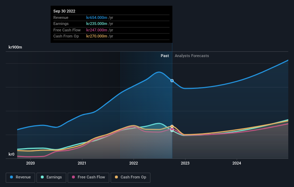Click the blue Revenue data point marker

tap(172, 81)
